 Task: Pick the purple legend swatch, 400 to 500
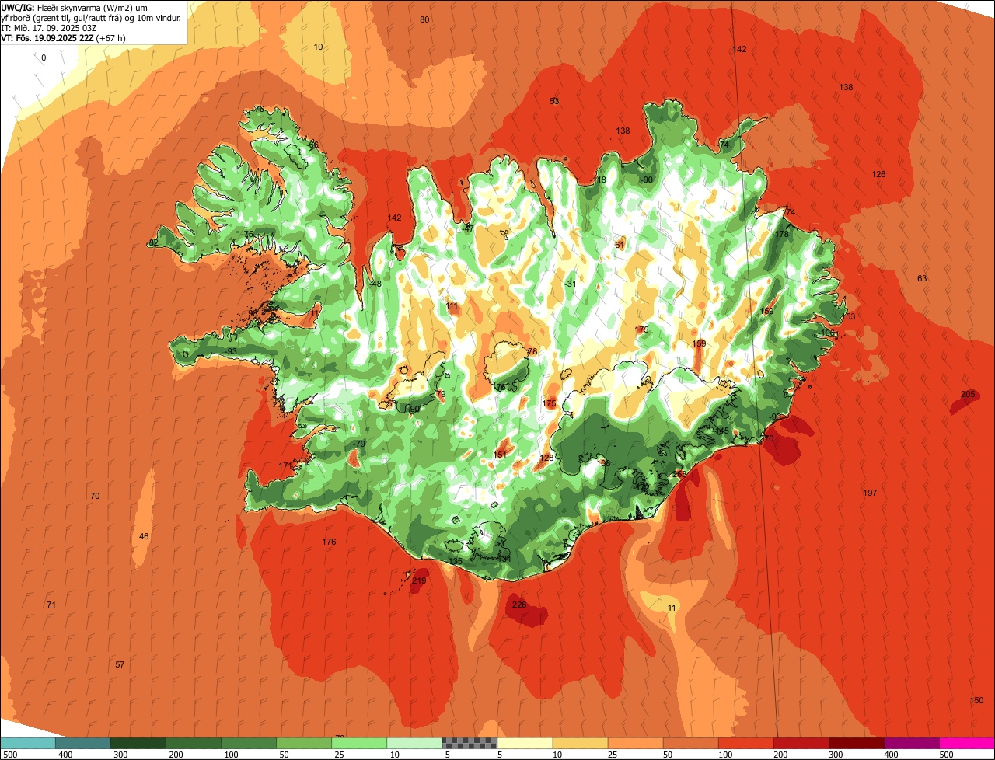click(x=911, y=743)
